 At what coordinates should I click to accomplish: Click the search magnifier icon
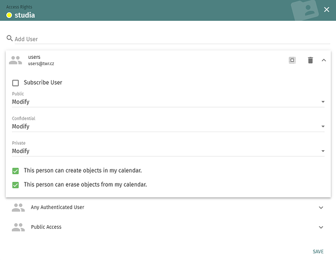tap(9, 38)
